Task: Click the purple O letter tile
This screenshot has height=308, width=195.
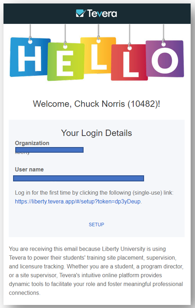Action: 165,59
